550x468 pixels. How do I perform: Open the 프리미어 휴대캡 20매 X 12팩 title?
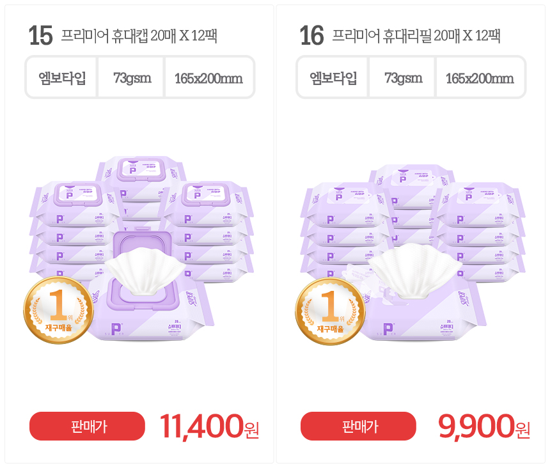tap(139, 35)
